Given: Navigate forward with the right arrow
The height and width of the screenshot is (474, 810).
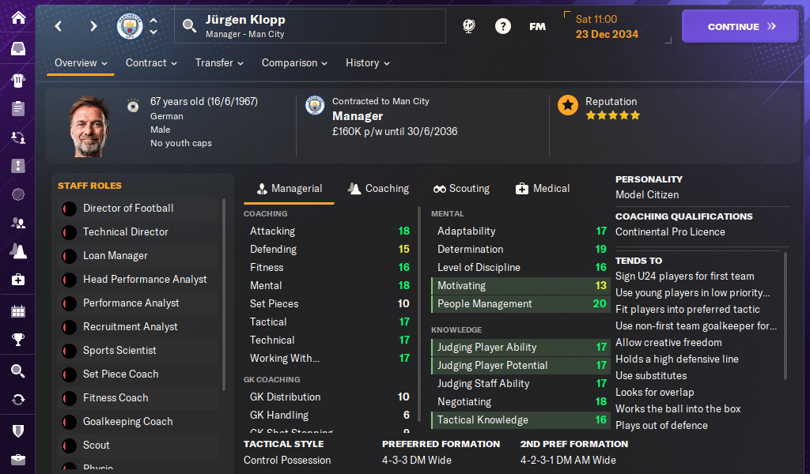Looking at the screenshot, I should (x=93, y=26).
